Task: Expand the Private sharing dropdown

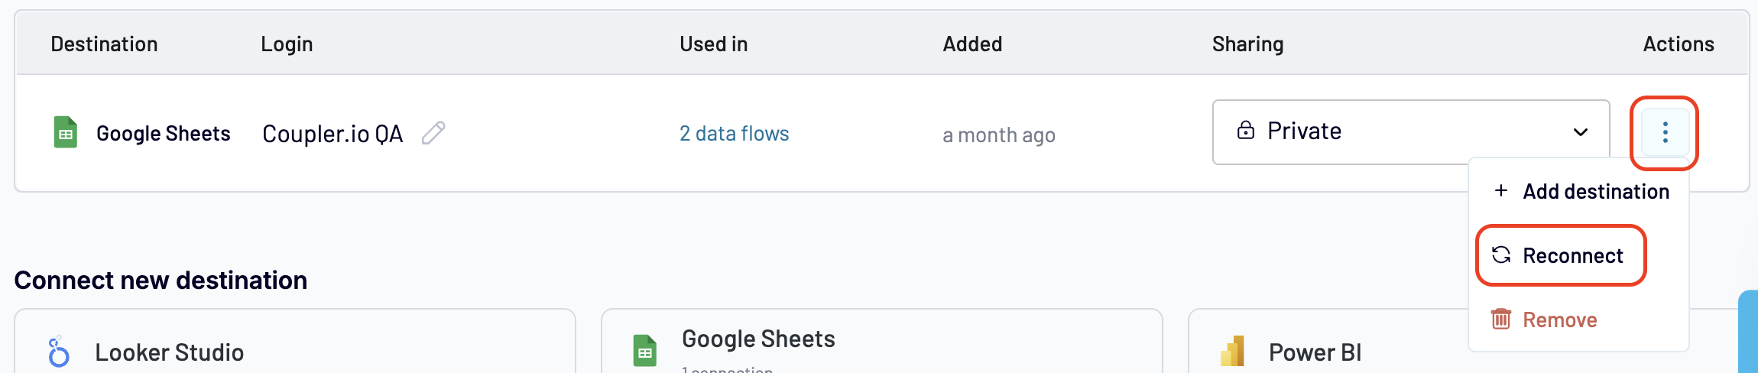Action: click(1409, 131)
